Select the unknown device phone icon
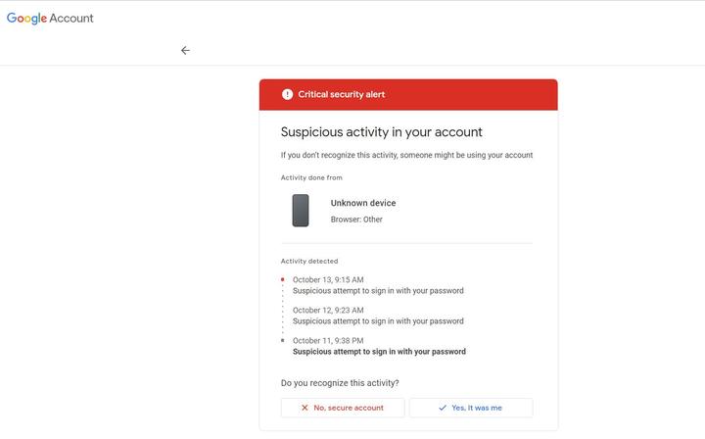This screenshot has height=439, width=705. coord(301,211)
